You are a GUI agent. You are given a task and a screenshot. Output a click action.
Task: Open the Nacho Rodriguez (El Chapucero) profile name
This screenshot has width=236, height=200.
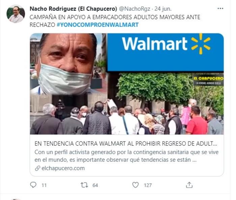[73, 9]
